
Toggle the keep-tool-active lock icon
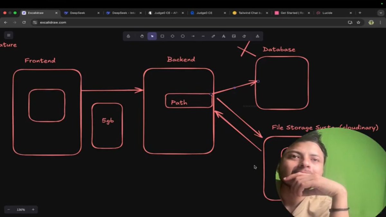coord(128,36)
